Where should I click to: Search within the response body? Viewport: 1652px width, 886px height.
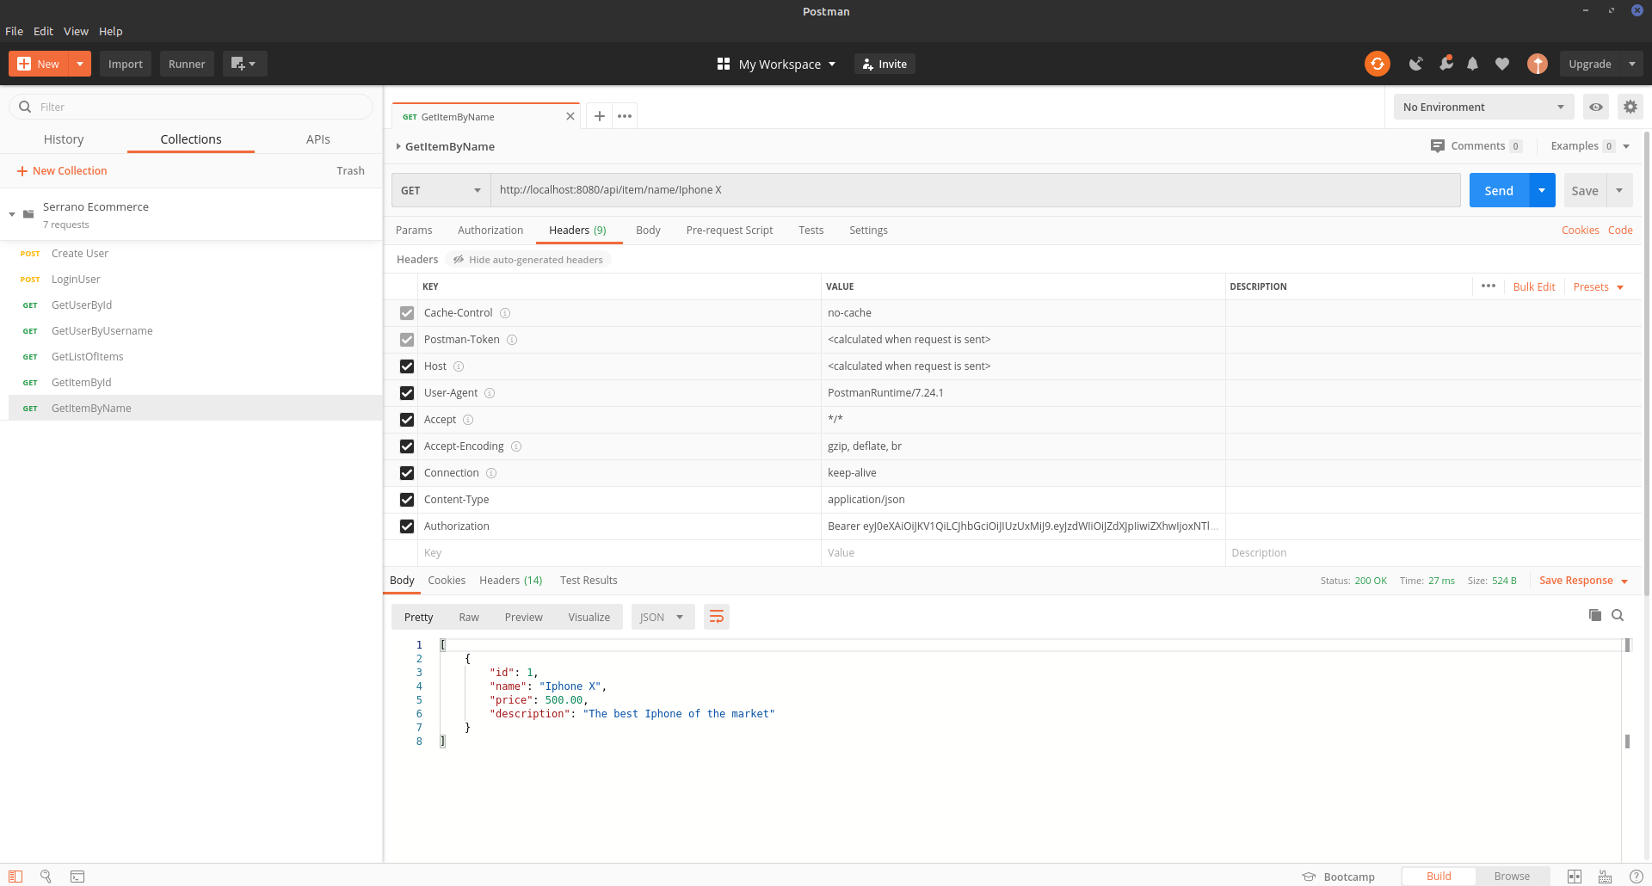(1618, 615)
